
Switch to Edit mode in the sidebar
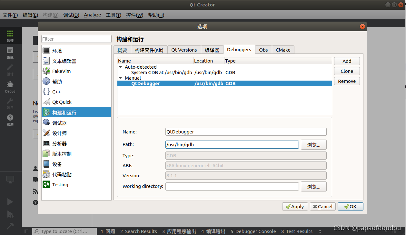[x=10, y=53]
